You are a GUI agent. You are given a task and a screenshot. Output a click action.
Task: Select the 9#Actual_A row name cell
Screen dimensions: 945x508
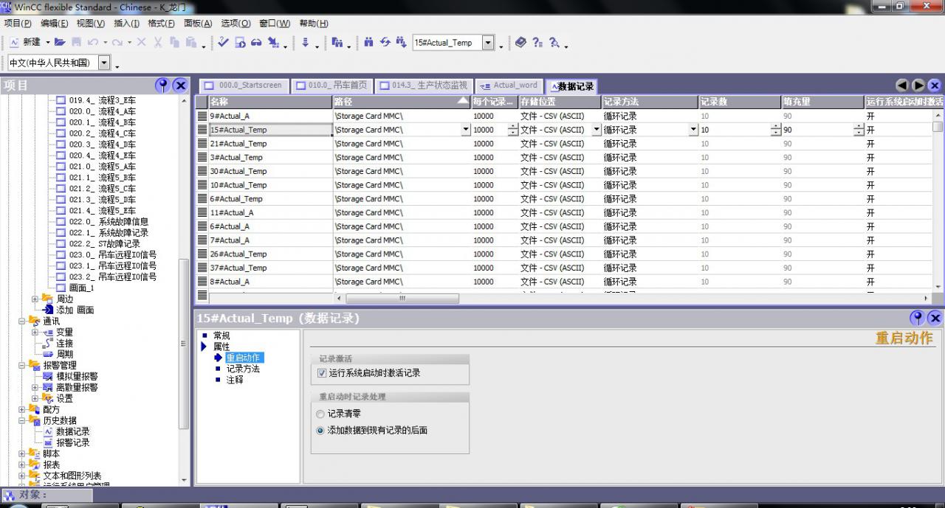click(269, 116)
